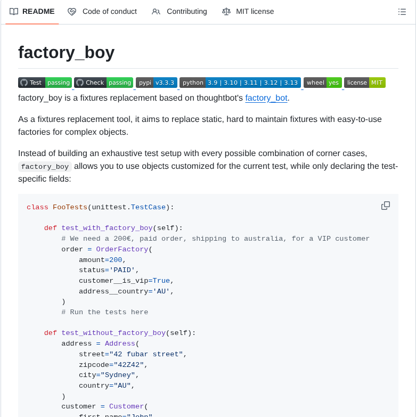Screen dimensions: 416x417
Task: Copy the code block with copy icon
Action: coord(386,206)
